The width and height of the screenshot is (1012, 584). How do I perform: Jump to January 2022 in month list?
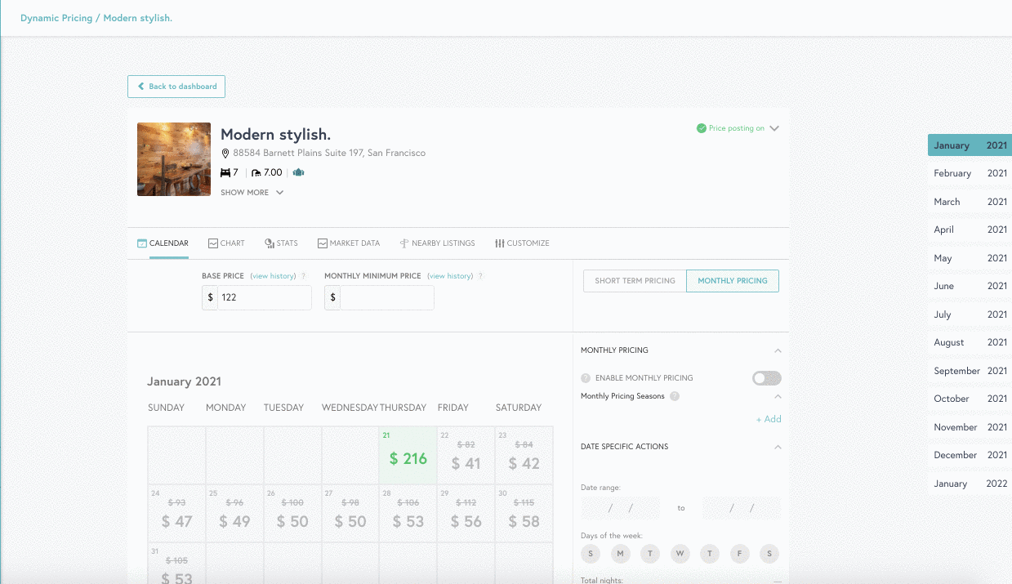(970, 484)
